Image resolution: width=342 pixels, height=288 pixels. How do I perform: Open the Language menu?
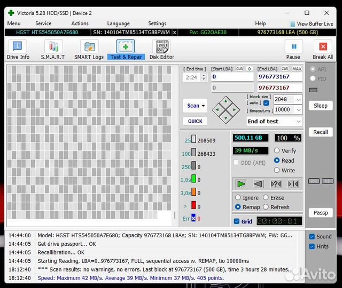point(118,23)
